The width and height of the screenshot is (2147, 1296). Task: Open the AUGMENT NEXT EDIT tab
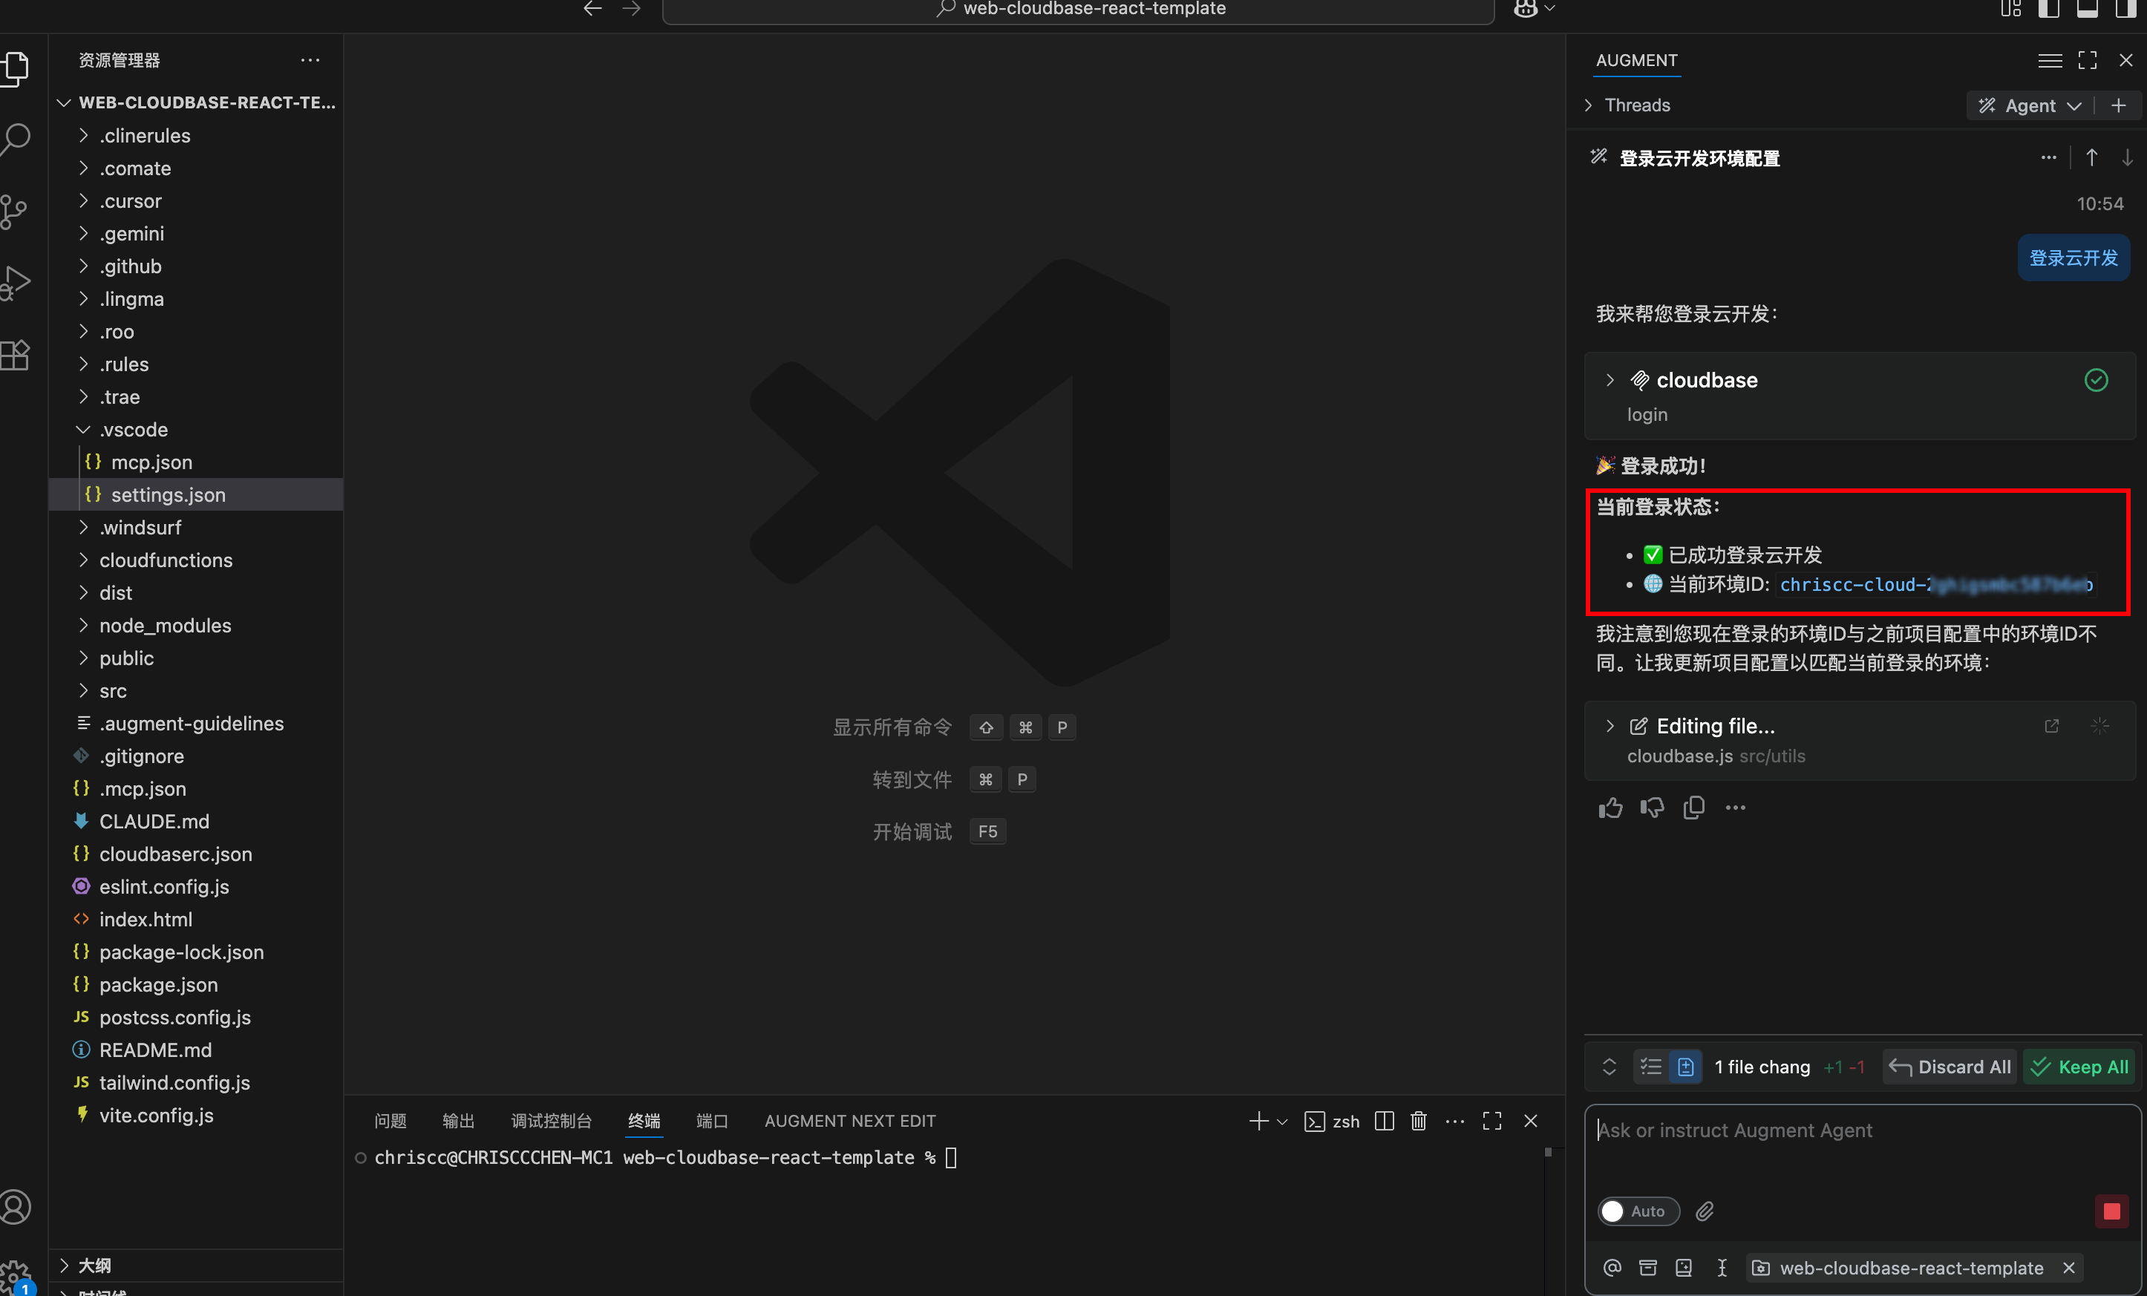(x=849, y=1121)
